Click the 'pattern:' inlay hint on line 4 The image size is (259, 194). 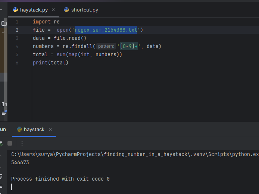click(x=106, y=46)
